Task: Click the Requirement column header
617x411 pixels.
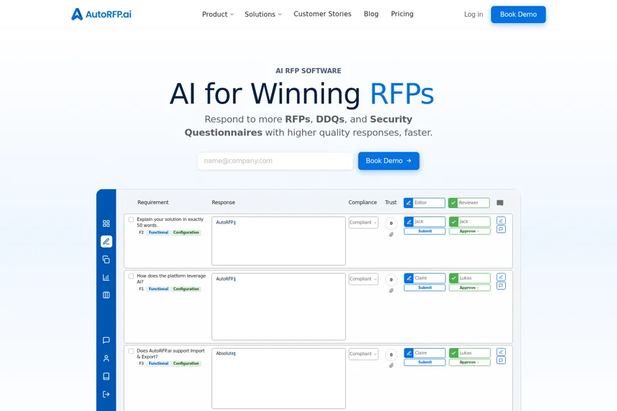Action: click(x=153, y=202)
